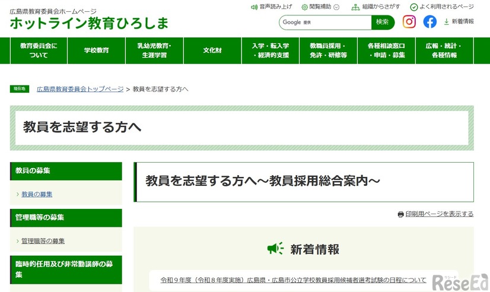Open the 教育委員会について menu
490x292 pixels.
39,50
